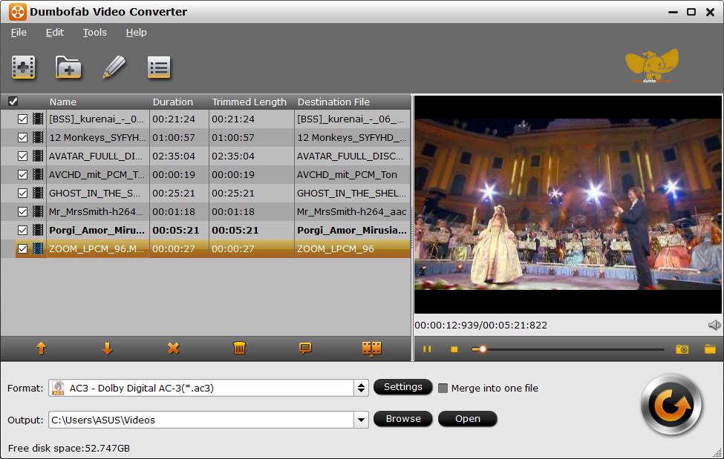Expand the Output path dropdown
724x459 pixels.
click(x=361, y=420)
